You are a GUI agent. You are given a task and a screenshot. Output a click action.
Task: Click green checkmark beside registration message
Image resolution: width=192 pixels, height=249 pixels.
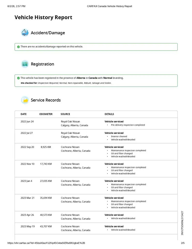(18, 78)
